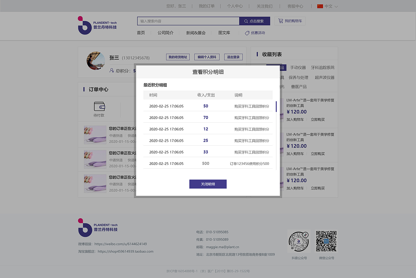Viewport: 416px width, 278px height.
Task: Click the China flag language icon
Action: pyautogui.click(x=320, y=6)
